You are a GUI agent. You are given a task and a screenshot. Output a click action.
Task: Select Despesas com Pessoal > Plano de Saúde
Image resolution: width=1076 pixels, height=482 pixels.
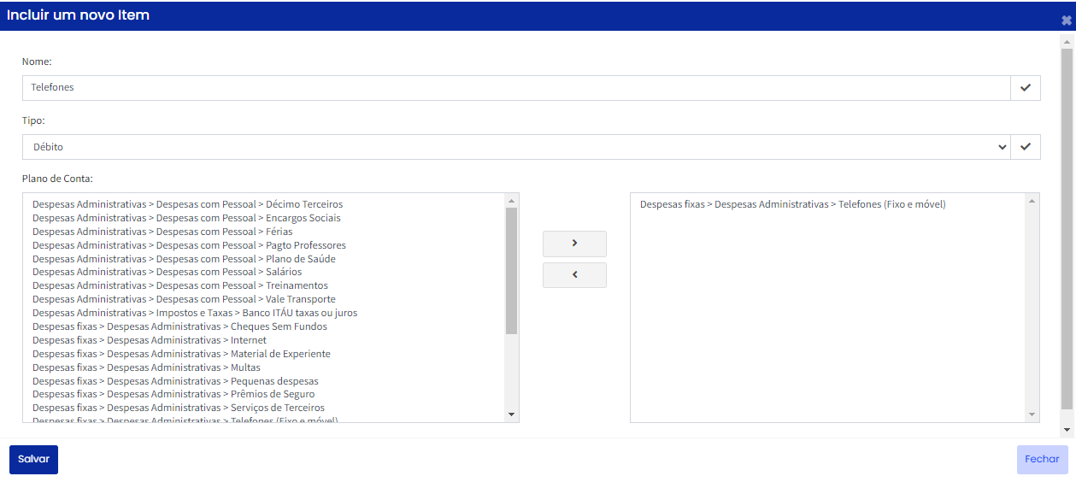[x=184, y=259]
